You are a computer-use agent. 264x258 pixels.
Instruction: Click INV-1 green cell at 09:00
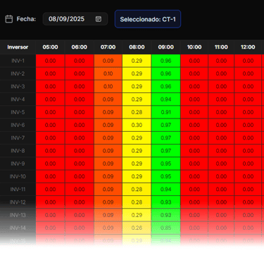tap(166, 61)
